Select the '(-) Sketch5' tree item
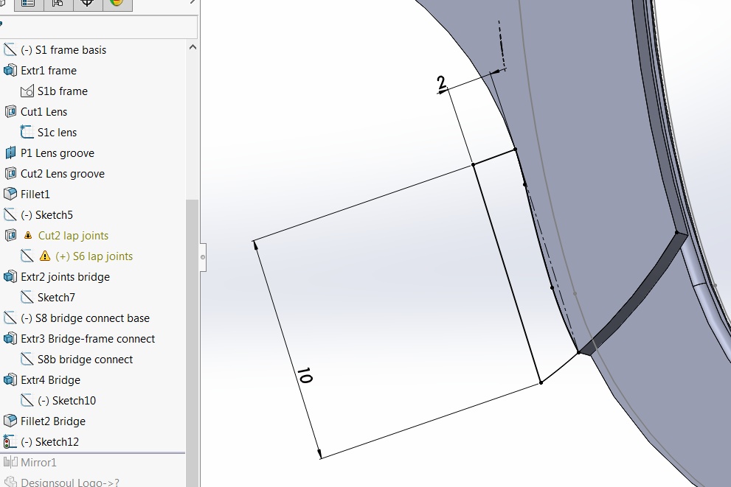Screen dimensions: 731x487 (x=46, y=215)
